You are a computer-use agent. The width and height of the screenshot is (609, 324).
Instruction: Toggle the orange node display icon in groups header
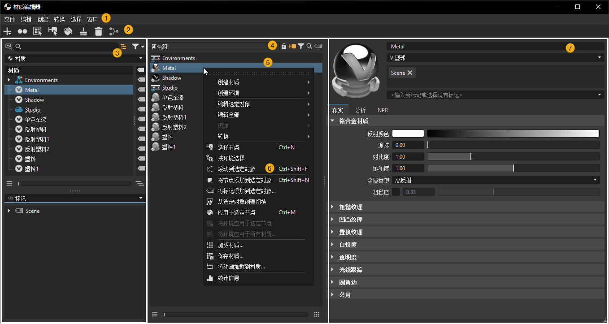point(291,46)
